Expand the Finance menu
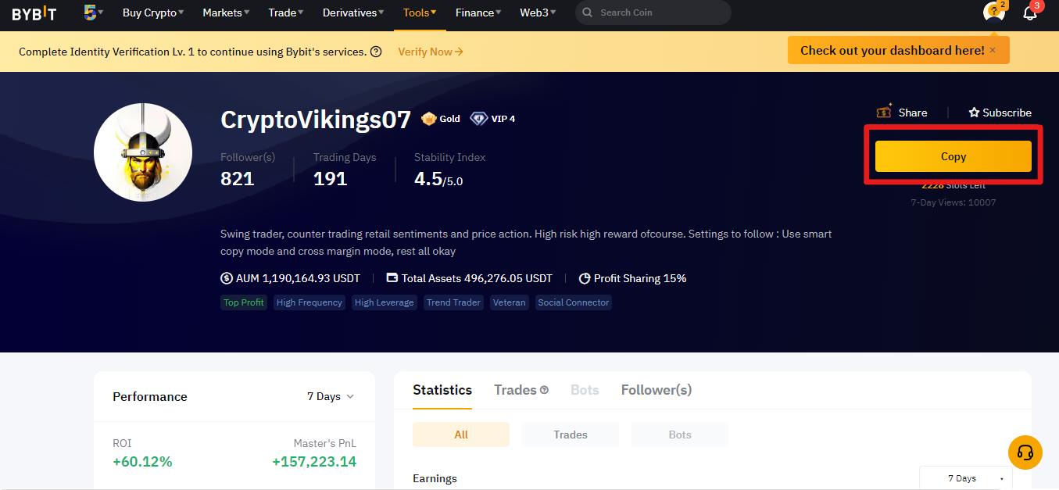Viewport: 1059px width, 490px height. coord(478,13)
